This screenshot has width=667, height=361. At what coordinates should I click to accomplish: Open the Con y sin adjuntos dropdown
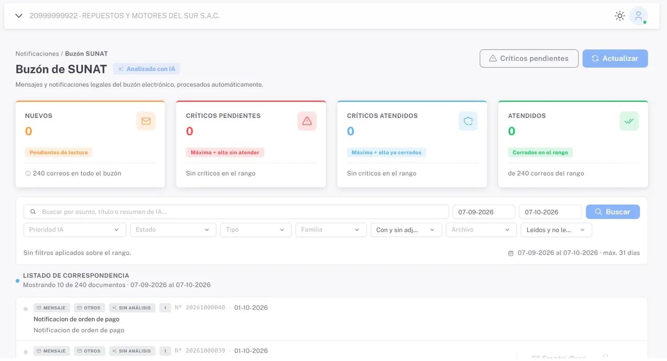[x=406, y=230]
